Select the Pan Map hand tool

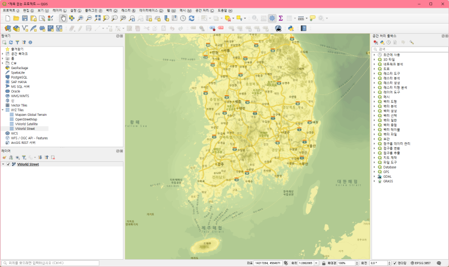(63, 19)
